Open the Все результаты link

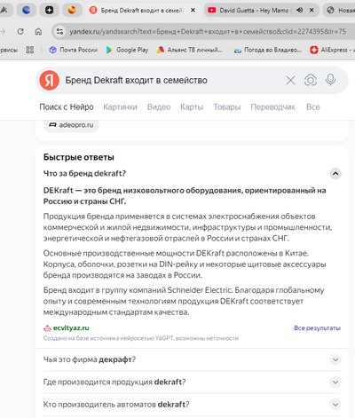pyautogui.click(x=317, y=327)
